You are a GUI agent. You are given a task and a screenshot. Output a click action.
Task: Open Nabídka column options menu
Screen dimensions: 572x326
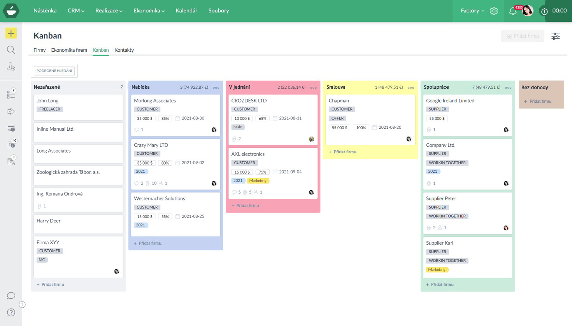[x=216, y=88]
